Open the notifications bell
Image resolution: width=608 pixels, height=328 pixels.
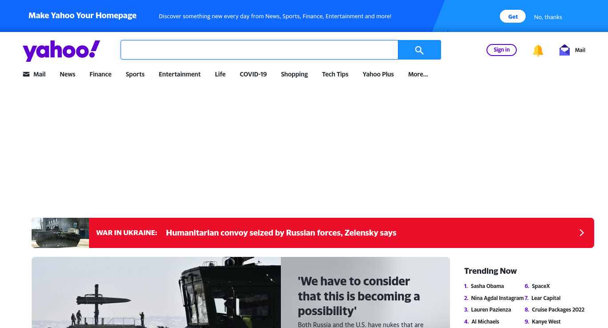538,50
